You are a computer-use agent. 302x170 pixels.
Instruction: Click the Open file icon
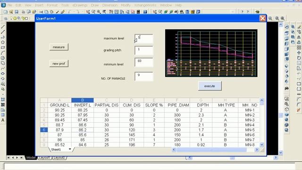pyautogui.click(x=11, y=12)
